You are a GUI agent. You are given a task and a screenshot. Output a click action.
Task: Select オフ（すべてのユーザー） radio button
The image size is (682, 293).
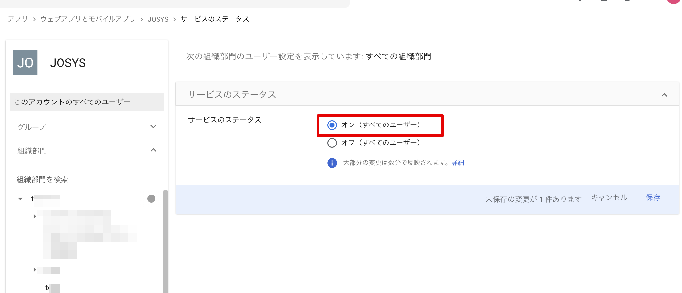[332, 143]
